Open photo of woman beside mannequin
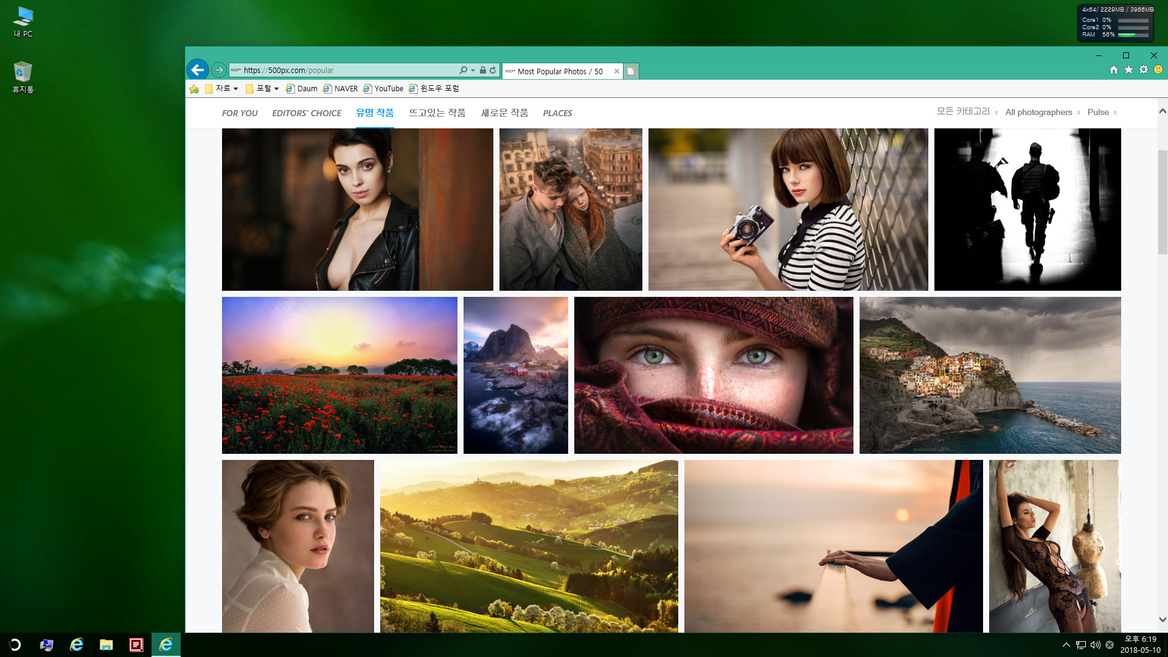The image size is (1168, 657). [x=1055, y=546]
